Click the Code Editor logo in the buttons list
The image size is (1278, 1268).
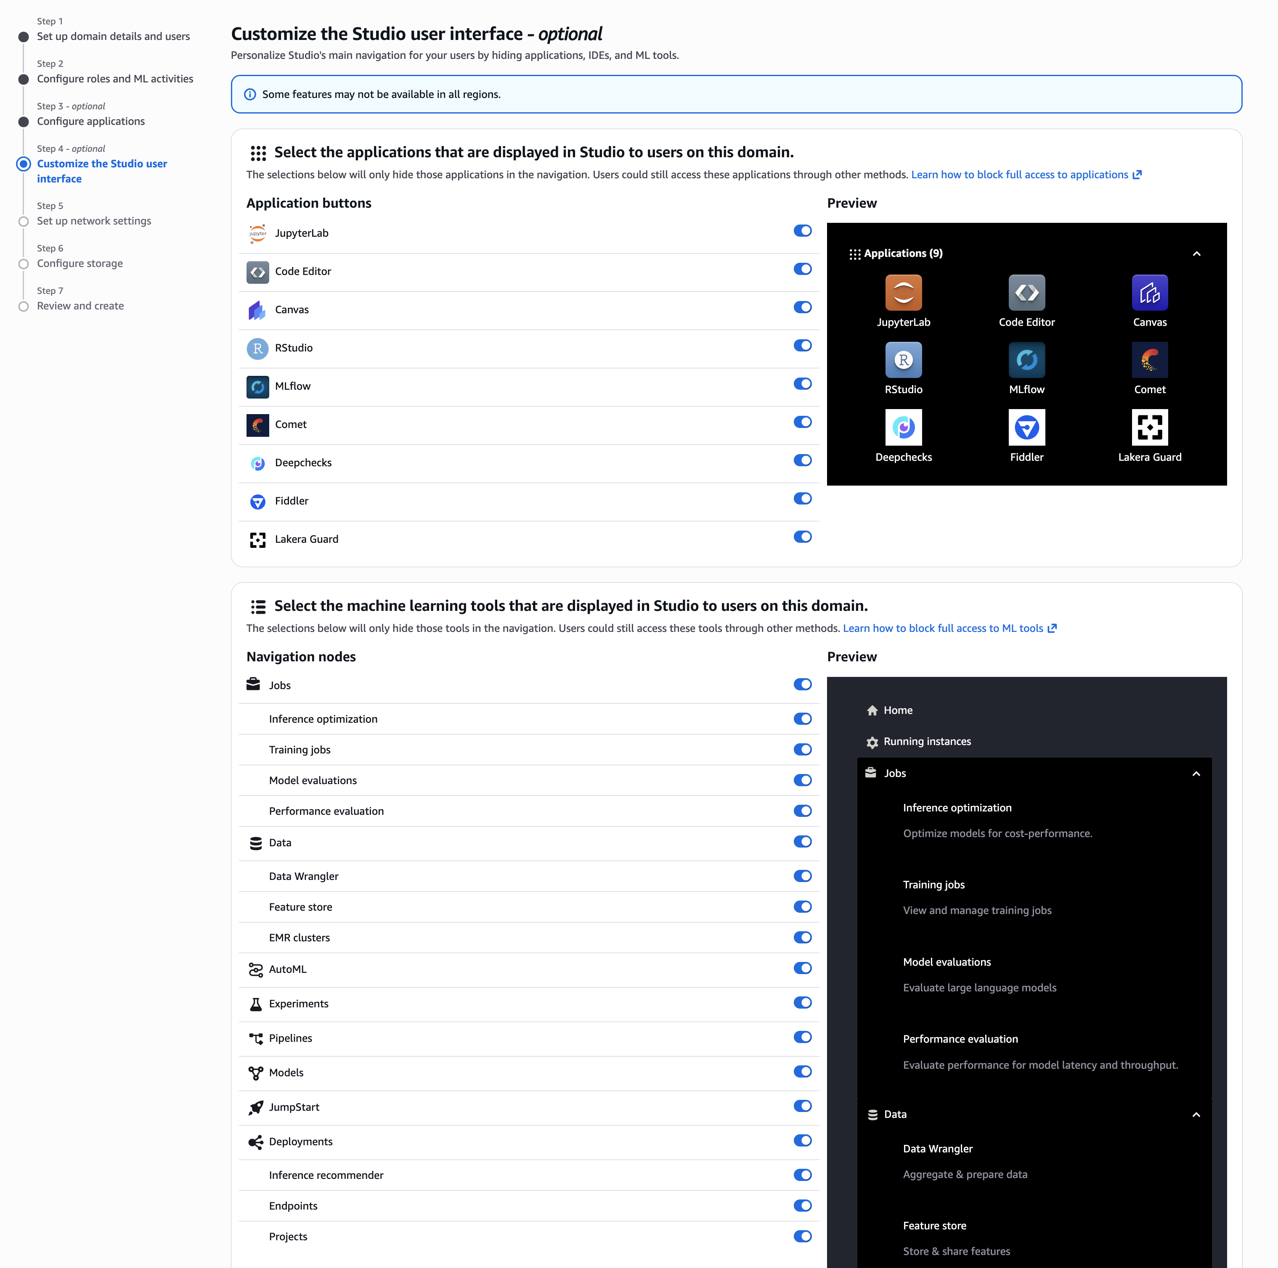click(257, 272)
